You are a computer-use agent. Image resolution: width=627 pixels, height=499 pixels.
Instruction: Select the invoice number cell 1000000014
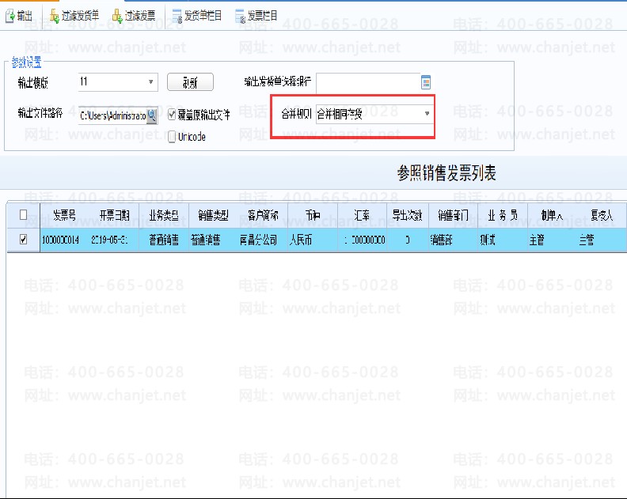[x=64, y=240]
